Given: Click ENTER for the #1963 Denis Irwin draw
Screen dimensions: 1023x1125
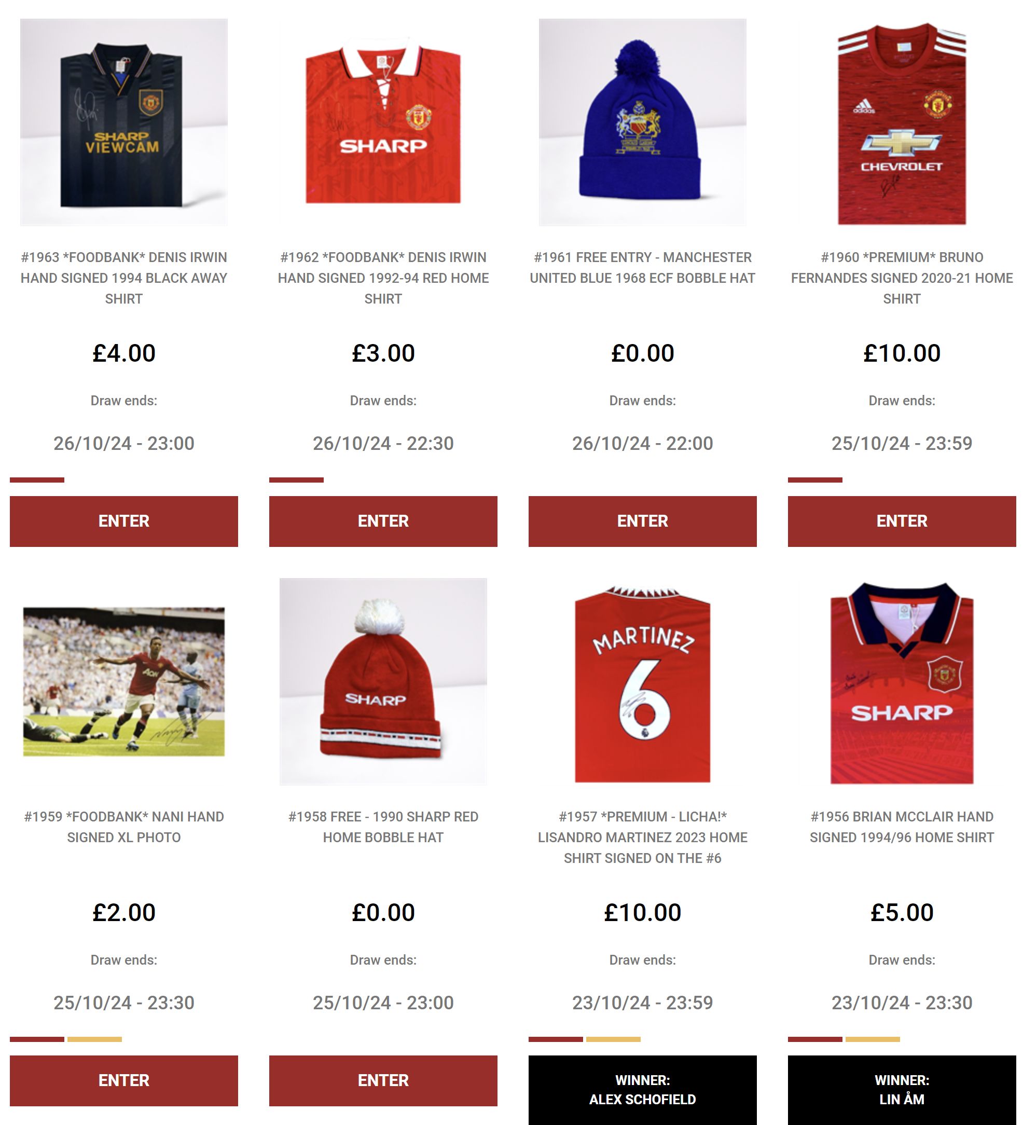Looking at the screenshot, I should click(124, 521).
